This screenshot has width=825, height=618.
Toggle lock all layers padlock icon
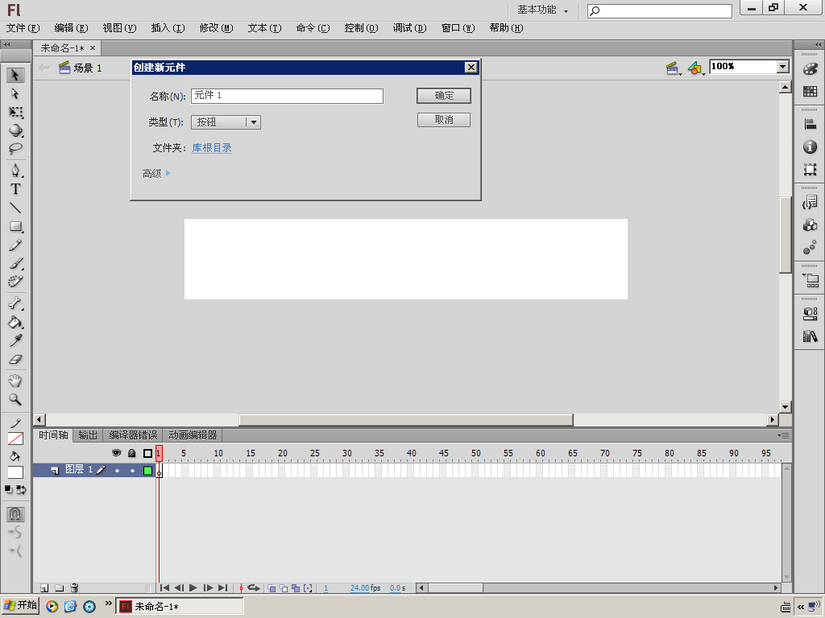132,453
